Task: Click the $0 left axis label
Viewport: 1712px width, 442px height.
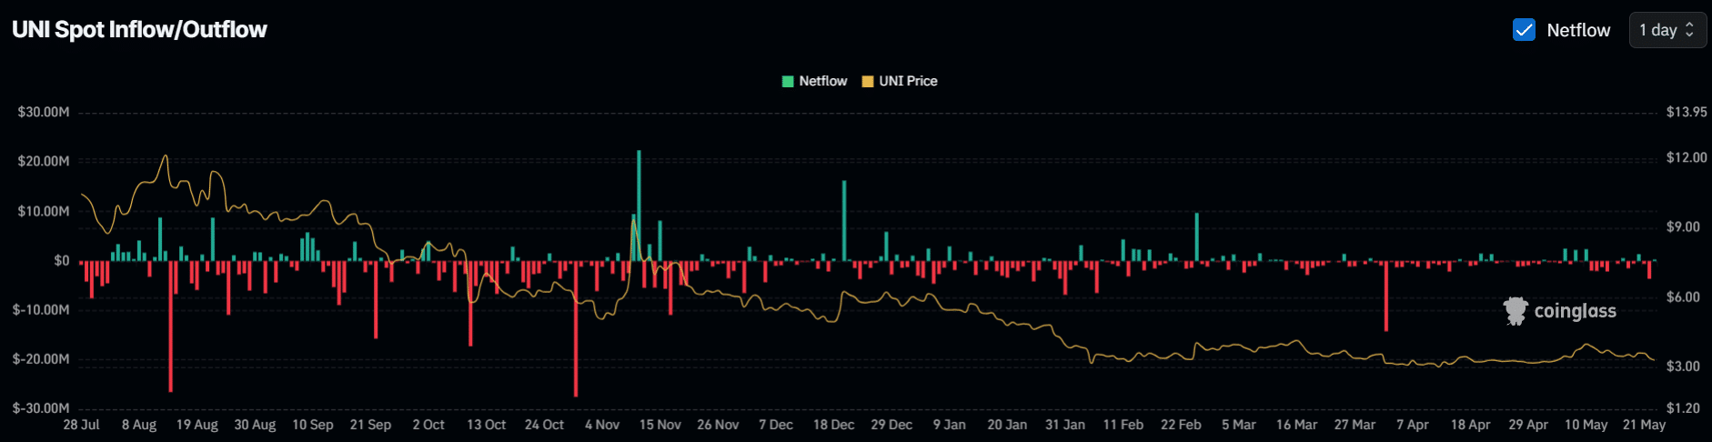Action: tap(61, 260)
